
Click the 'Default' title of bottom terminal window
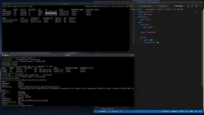[68, 55]
